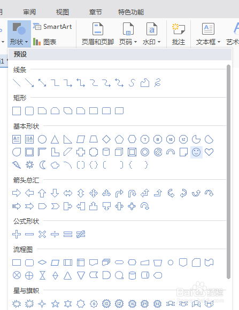239x310 pixels.
Task: Choose the donut ring shape
Action: 145,152
